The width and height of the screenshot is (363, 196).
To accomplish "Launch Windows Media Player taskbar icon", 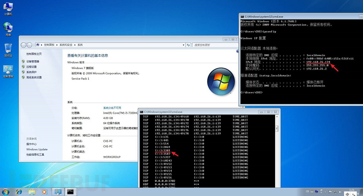I will (x=44, y=192).
